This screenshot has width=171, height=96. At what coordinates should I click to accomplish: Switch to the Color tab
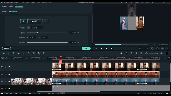pos(11,6)
